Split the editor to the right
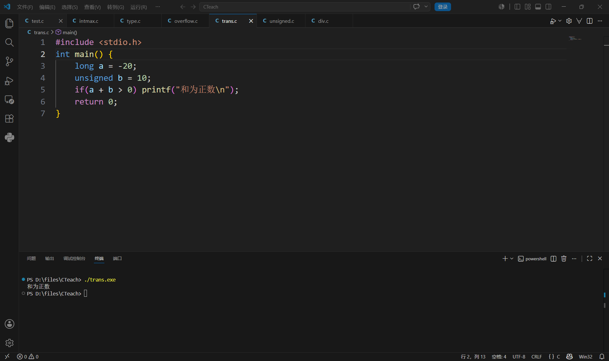 (x=590, y=21)
